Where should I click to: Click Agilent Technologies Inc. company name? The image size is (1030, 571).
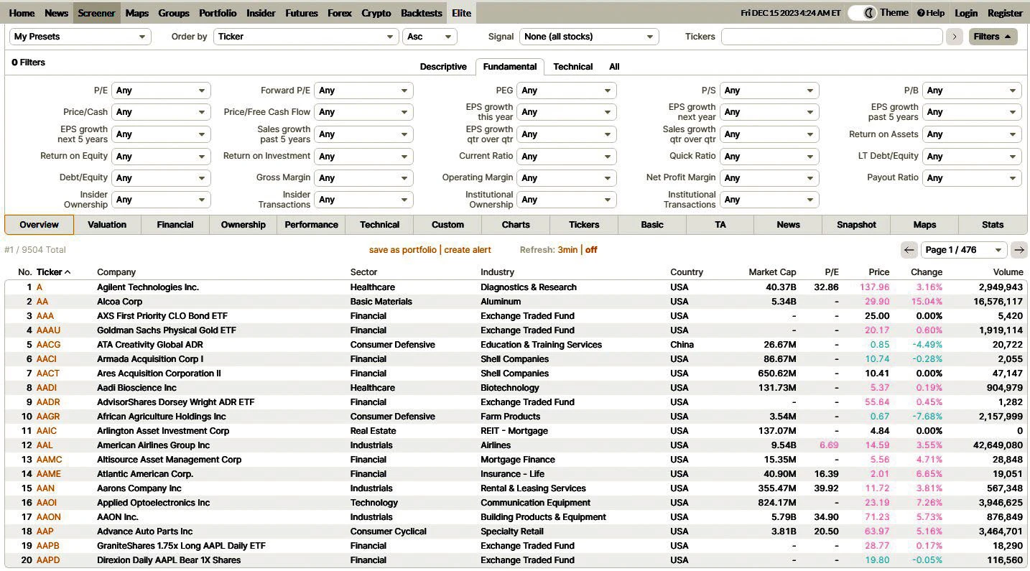pyautogui.click(x=148, y=287)
